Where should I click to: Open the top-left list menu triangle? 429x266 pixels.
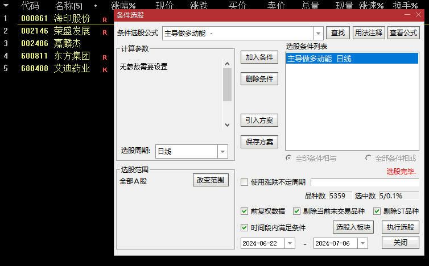click(6, 6)
